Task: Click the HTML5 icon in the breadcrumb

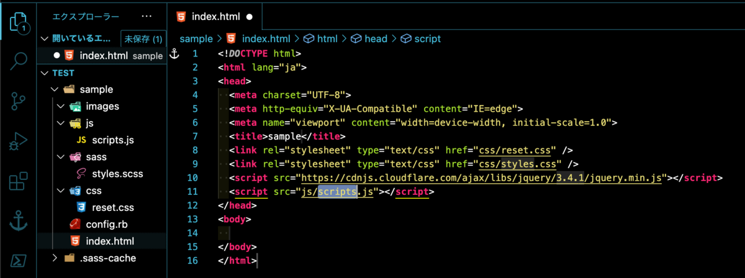Action: pyautogui.click(x=232, y=38)
